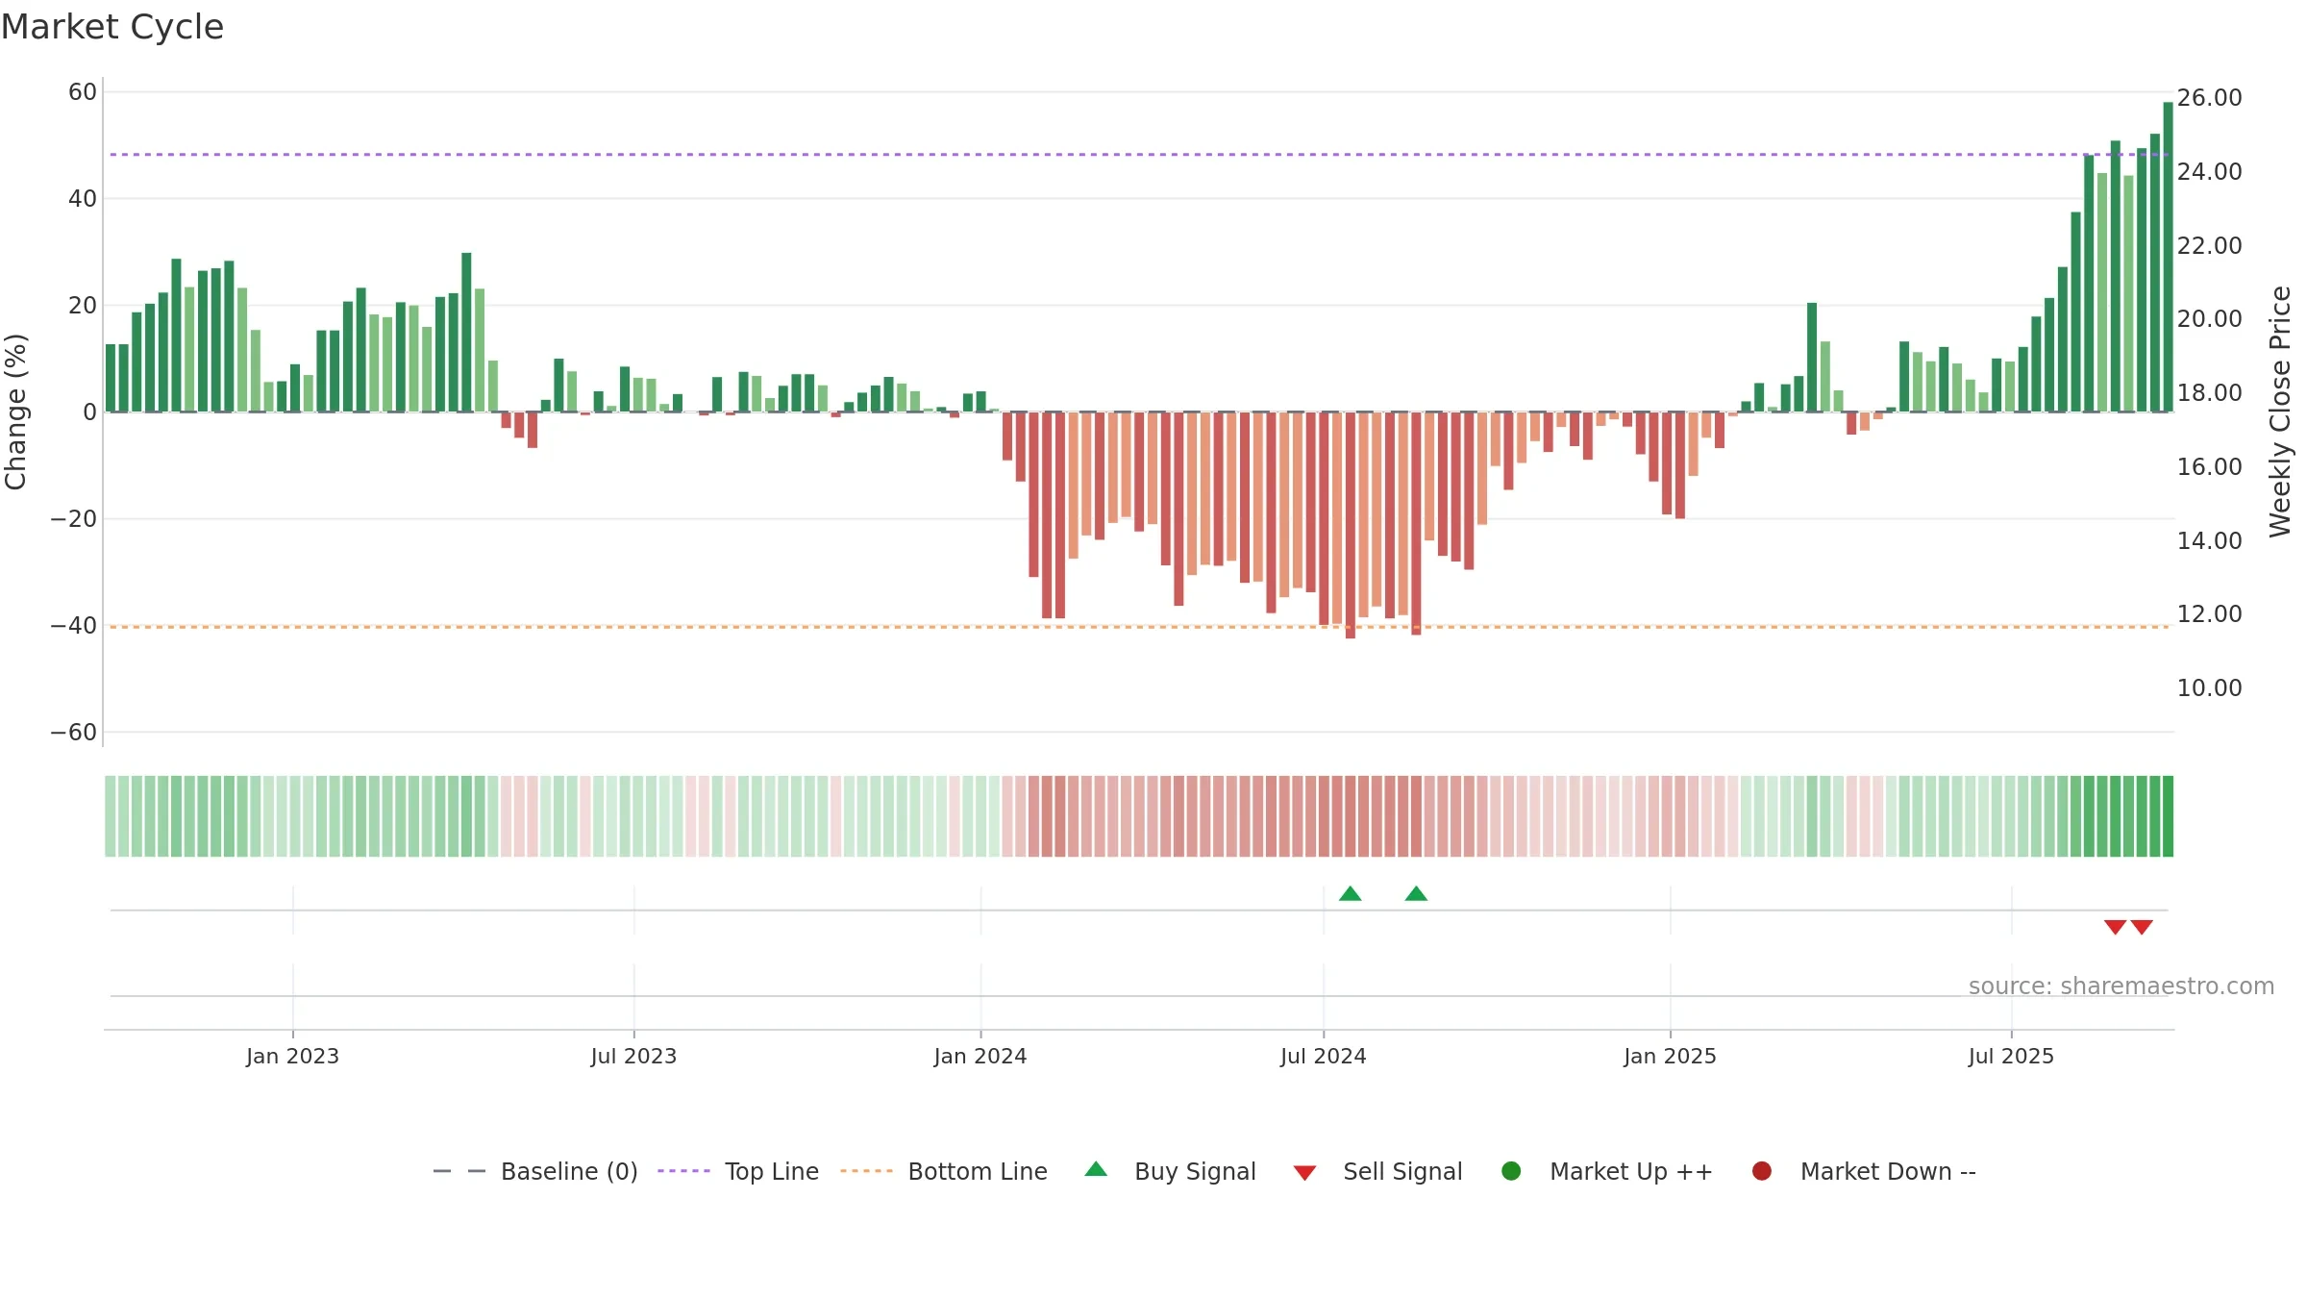
Task: Toggle the Top Line legend entry
Action: point(738,1171)
